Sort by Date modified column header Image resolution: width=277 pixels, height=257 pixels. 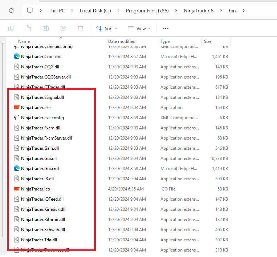pyautogui.click(x=122, y=41)
